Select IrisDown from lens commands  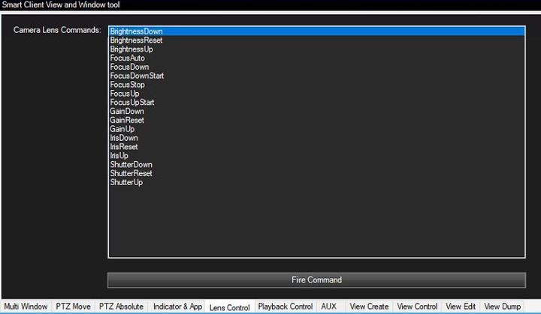pyautogui.click(x=124, y=138)
